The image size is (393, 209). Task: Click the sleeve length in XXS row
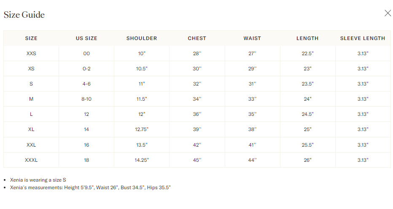pos(363,54)
